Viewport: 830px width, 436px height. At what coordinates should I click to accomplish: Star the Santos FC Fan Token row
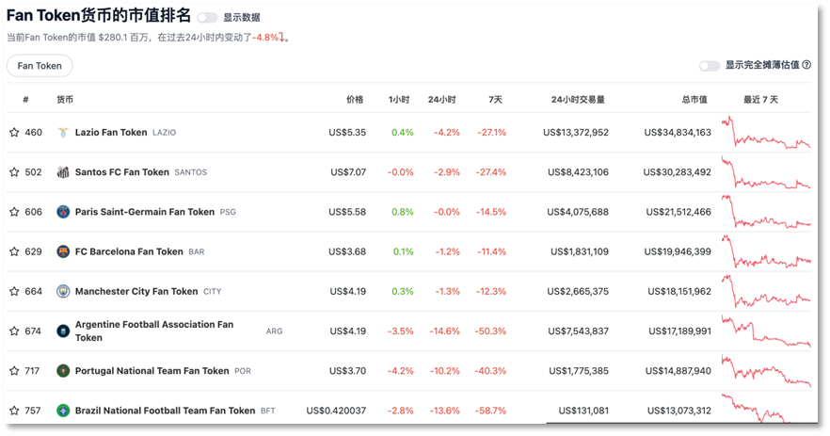(14, 172)
